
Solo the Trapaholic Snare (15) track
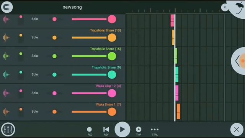[x=35, y=56]
